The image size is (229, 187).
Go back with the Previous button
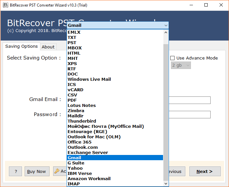177,171
